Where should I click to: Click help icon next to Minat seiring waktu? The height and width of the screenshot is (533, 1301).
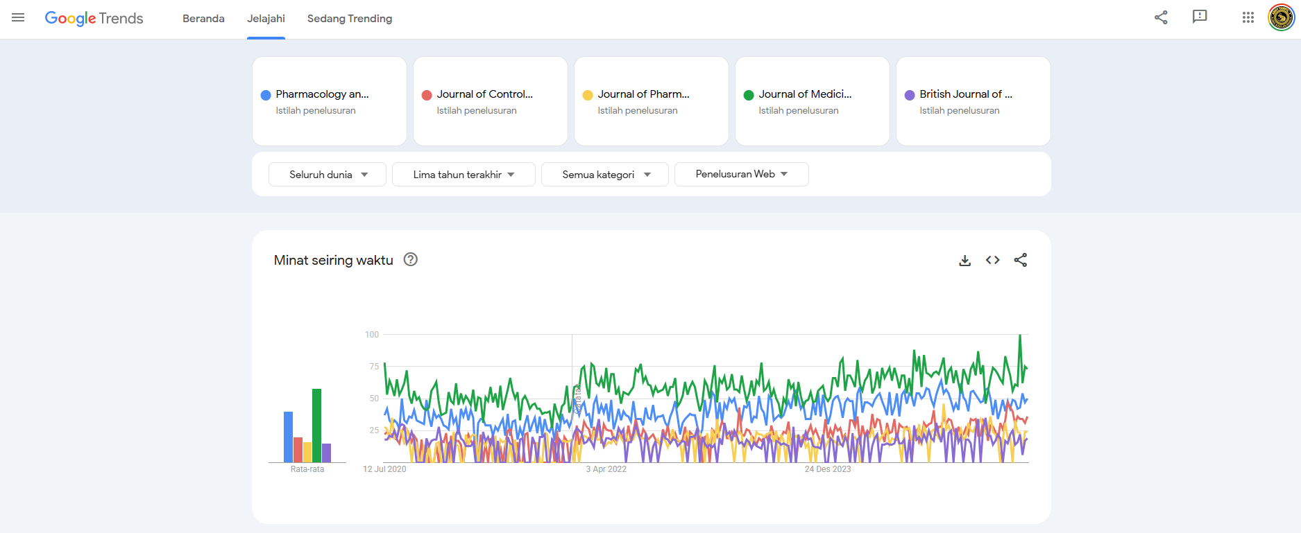411,259
